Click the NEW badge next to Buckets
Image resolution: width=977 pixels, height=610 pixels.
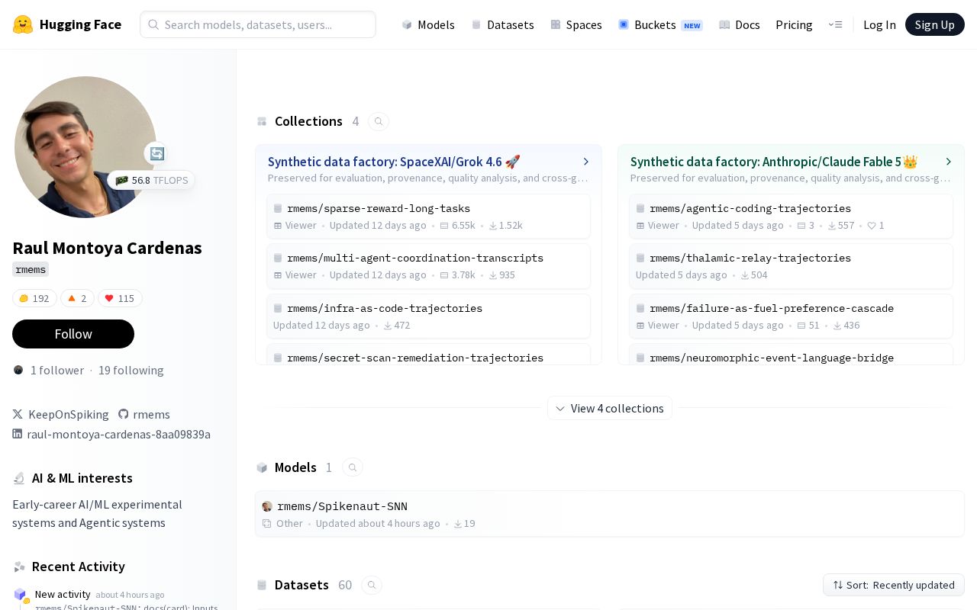click(x=692, y=25)
